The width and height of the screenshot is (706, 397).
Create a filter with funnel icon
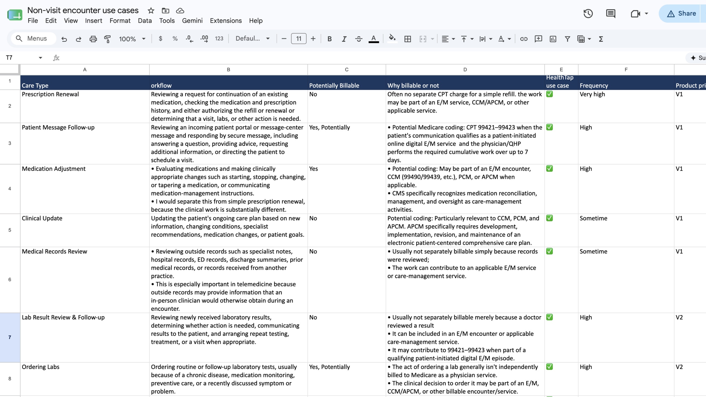[x=567, y=39]
